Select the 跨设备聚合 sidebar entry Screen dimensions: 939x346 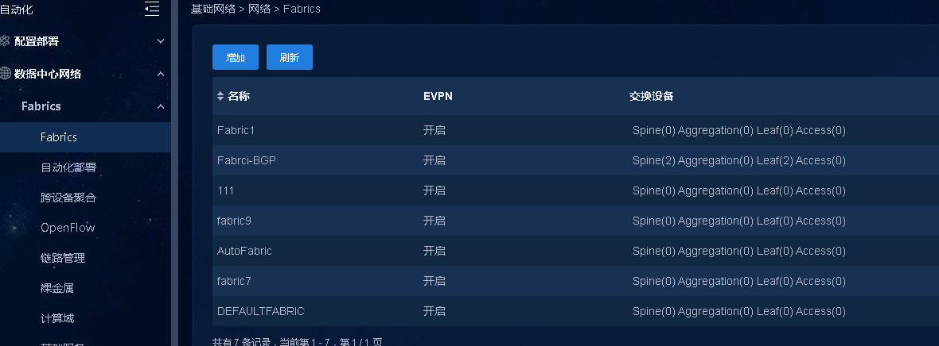tap(68, 198)
